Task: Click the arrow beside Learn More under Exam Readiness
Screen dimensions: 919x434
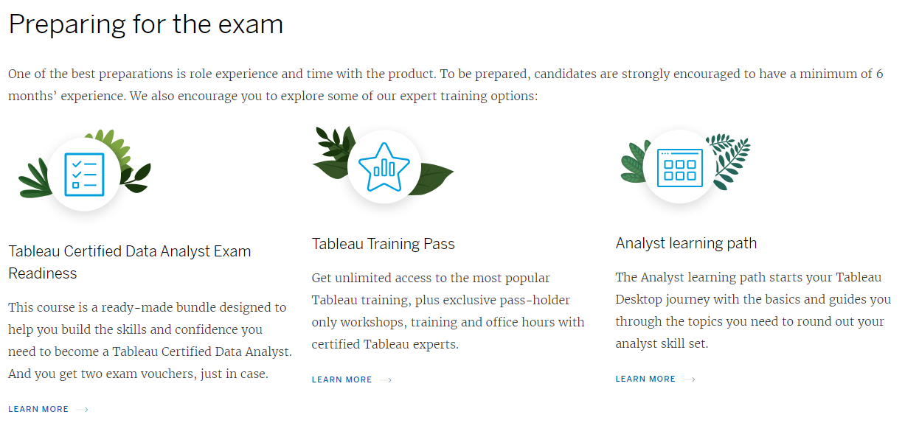Action: 82,410
